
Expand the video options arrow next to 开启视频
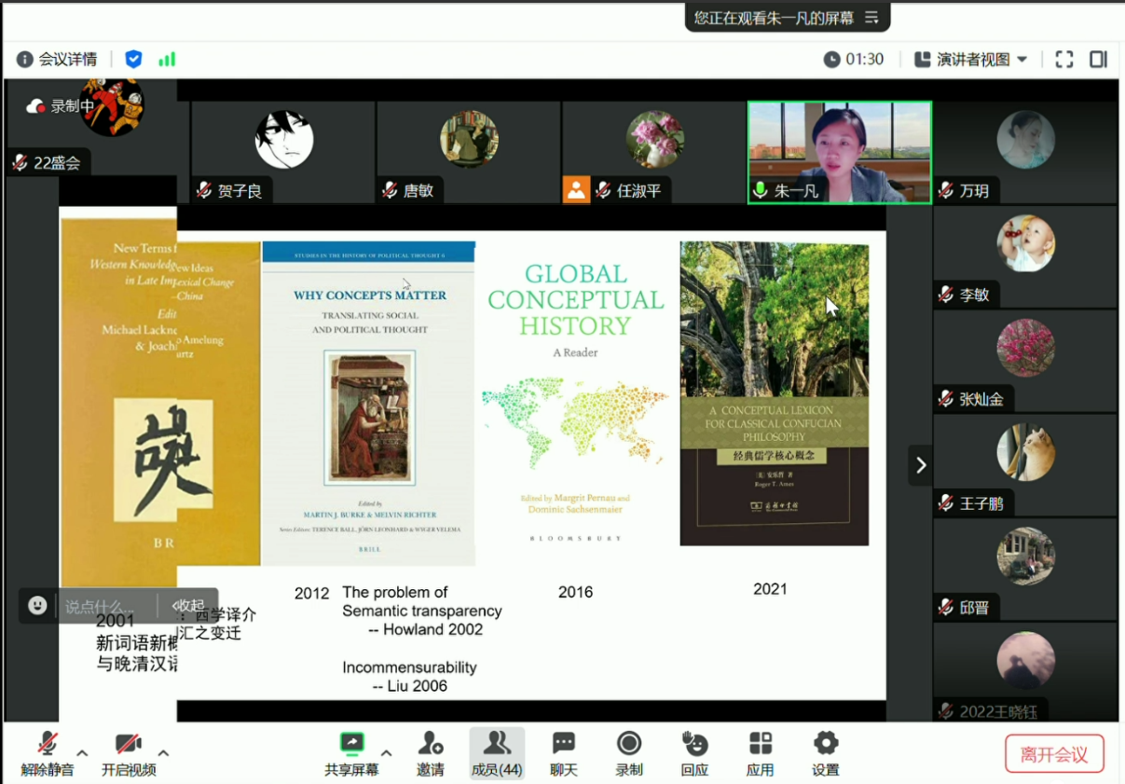click(x=164, y=753)
